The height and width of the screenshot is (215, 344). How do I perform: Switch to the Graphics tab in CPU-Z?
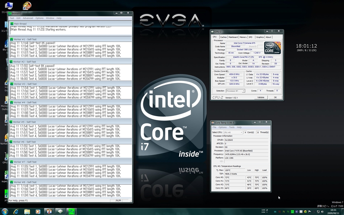[x=260, y=37]
